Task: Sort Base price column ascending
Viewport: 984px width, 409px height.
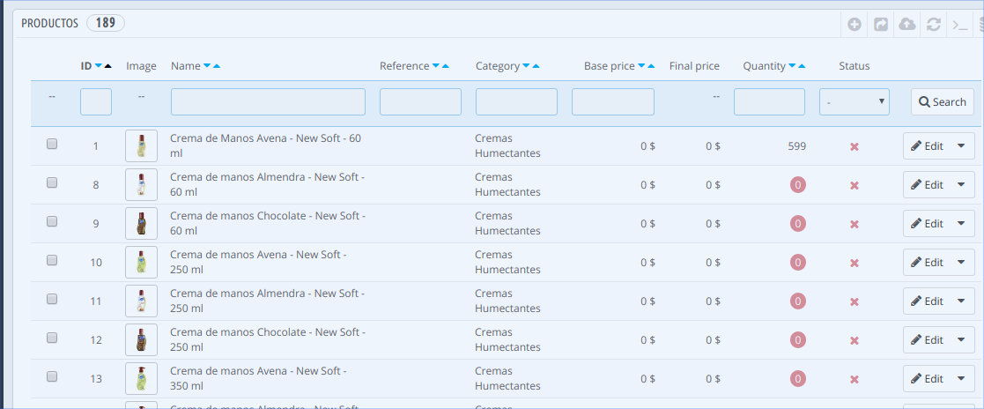Action: point(652,66)
